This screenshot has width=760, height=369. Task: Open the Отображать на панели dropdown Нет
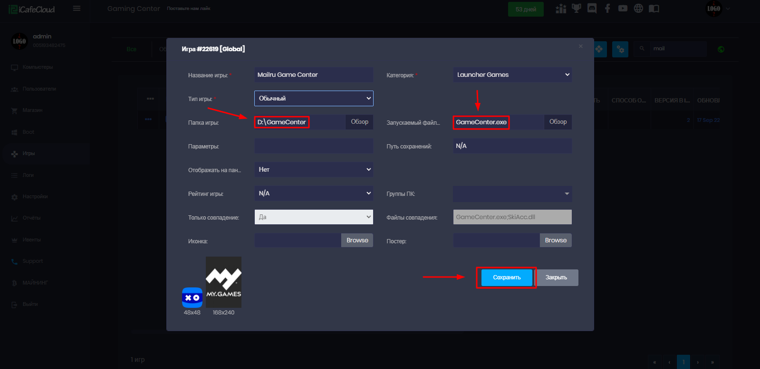click(314, 169)
